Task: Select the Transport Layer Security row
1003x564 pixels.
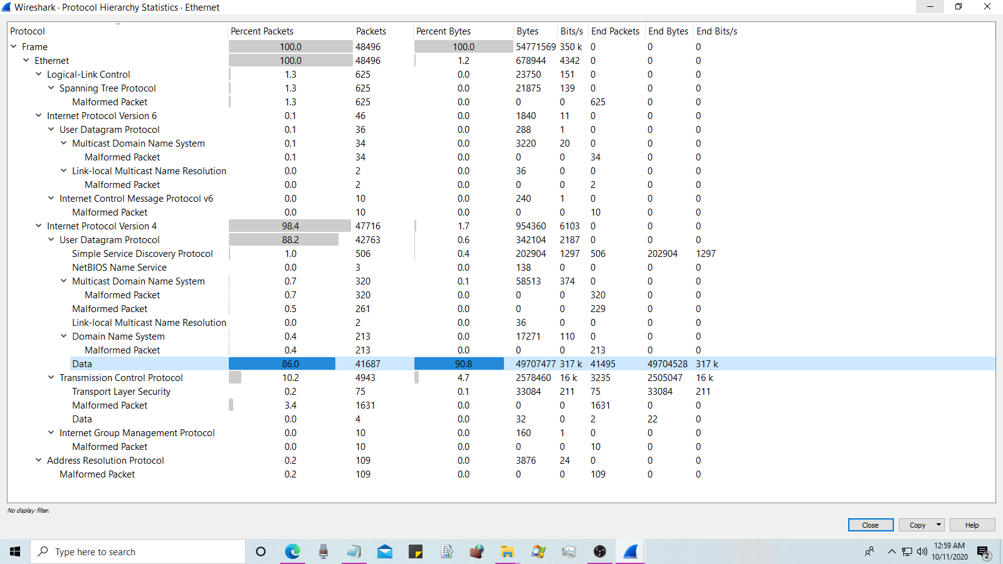Action: click(501, 391)
